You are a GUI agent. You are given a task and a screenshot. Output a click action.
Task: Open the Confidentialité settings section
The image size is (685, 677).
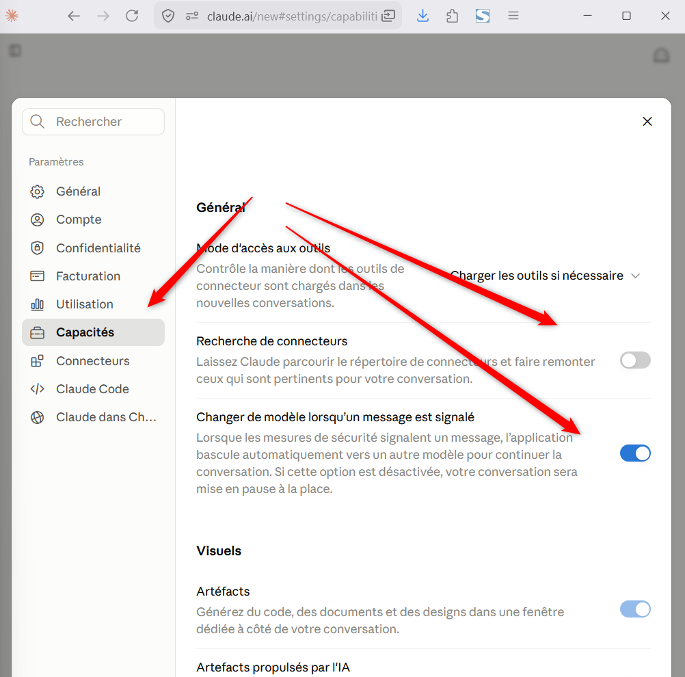point(93,248)
